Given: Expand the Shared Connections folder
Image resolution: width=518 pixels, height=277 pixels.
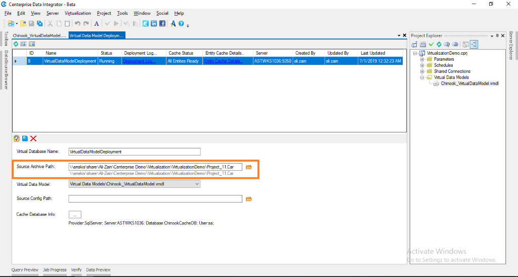Looking at the screenshot, I should tap(422, 71).
